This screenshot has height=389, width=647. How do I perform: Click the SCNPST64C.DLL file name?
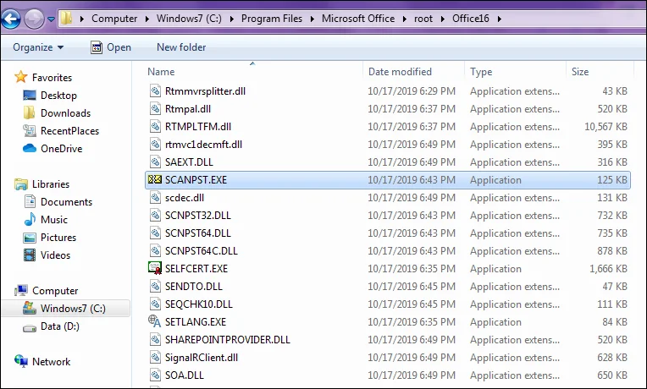click(x=202, y=251)
